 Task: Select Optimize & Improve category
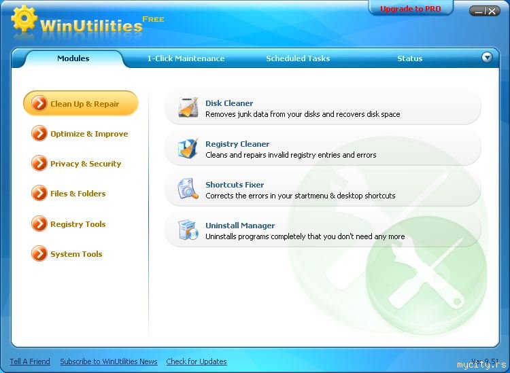coord(80,134)
